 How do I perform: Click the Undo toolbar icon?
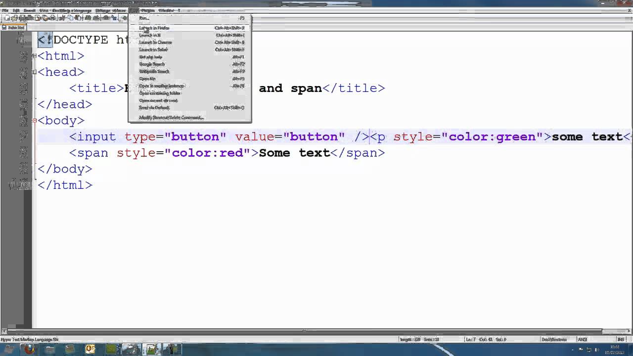[x=88, y=18]
